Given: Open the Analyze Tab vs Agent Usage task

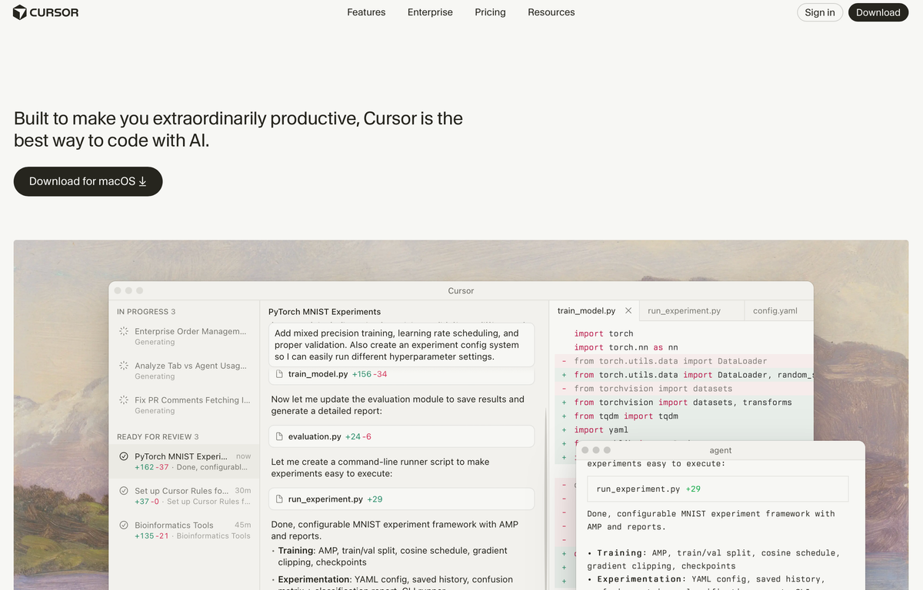Looking at the screenshot, I should tap(185, 371).
